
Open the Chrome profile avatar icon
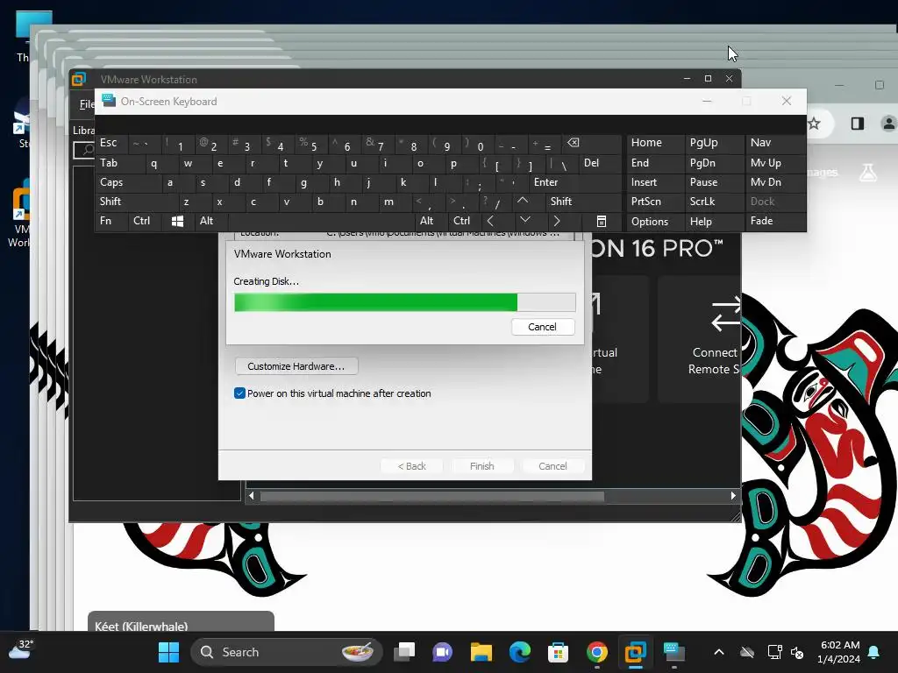888,123
